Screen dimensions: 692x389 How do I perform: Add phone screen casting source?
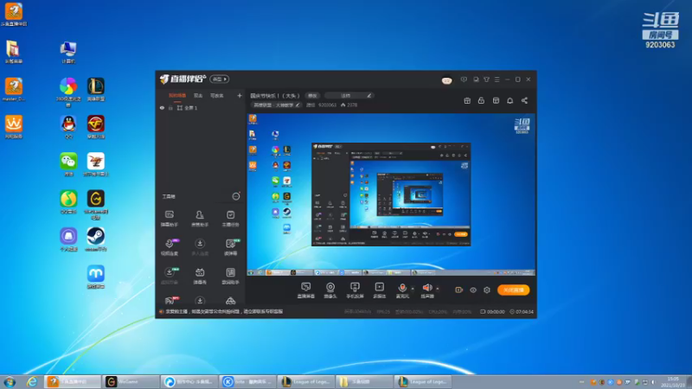click(x=355, y=290)
